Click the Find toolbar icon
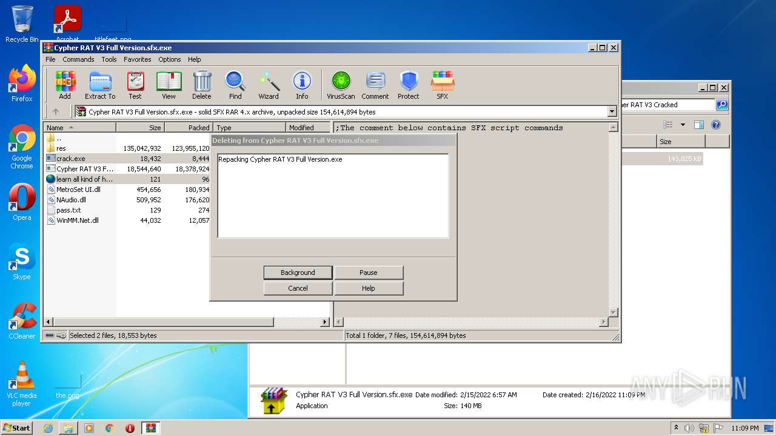The height and width of the screenshot is (436, 776). coord(235,85)
